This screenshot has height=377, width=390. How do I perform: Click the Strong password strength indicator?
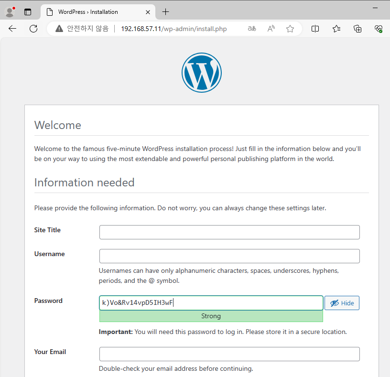pos(211,316)
